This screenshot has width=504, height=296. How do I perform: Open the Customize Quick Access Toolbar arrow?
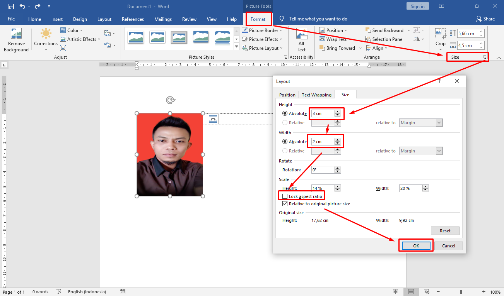[49, 7]
